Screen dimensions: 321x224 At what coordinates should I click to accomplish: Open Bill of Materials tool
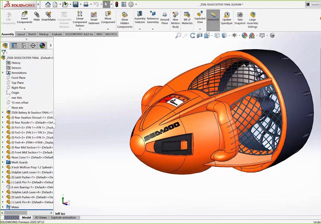point(187,18)
